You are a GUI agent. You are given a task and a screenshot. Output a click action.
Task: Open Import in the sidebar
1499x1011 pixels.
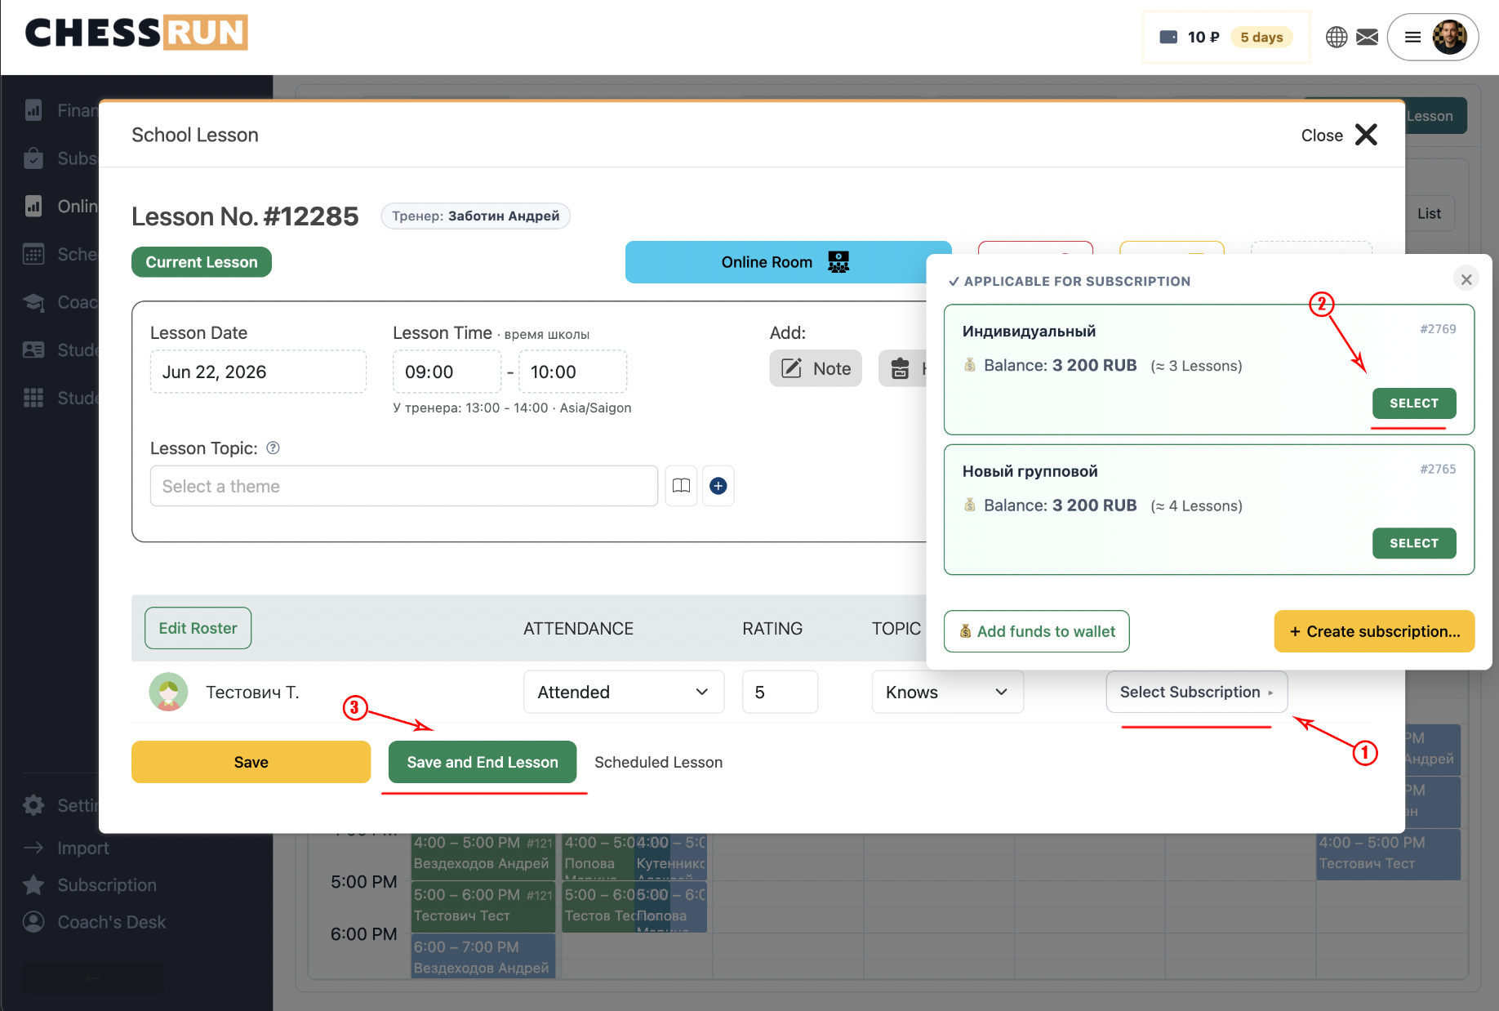(66, 848)
